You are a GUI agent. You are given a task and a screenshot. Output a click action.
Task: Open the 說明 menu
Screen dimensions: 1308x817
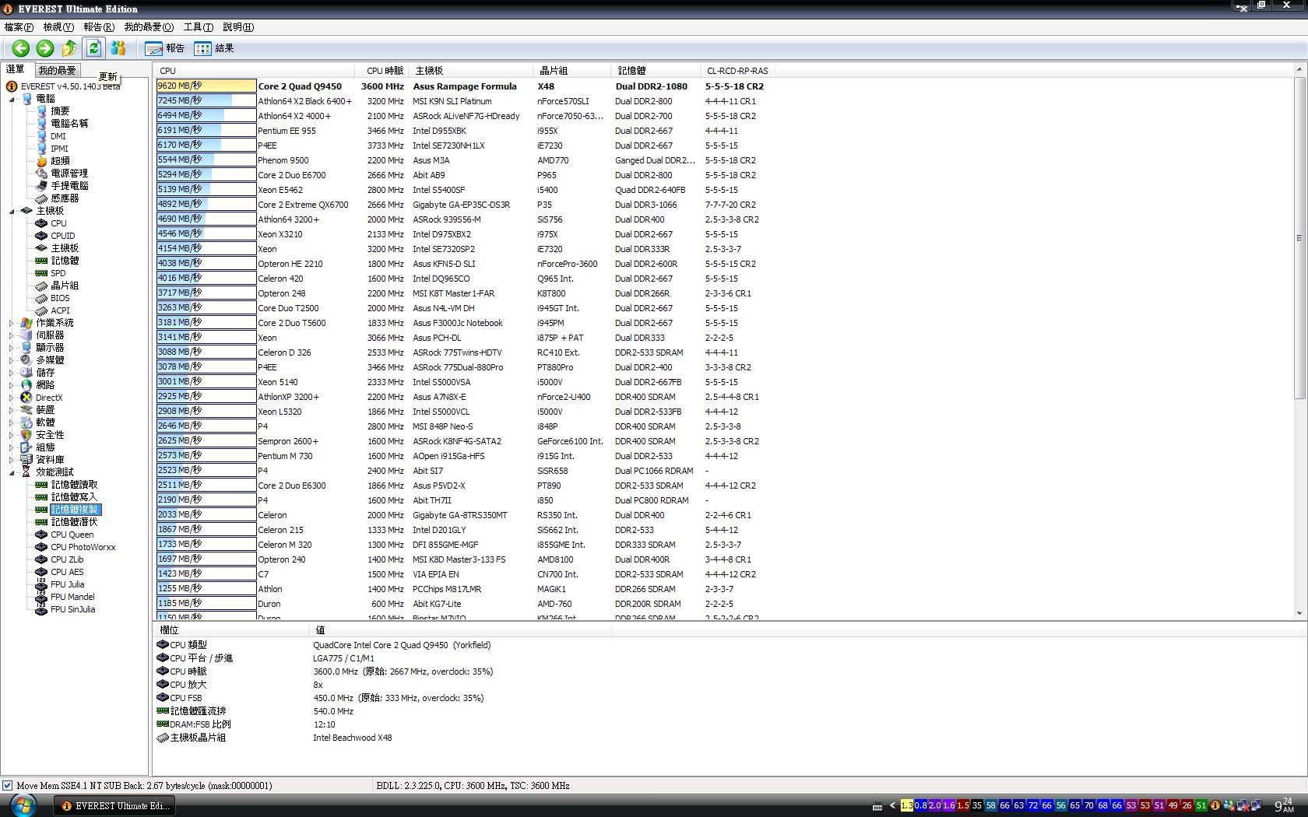pyautogui.click(x=238, y=27)
